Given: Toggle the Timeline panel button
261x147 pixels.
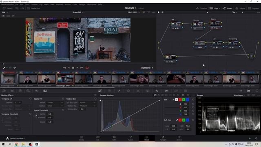Looking at the screenshot, I should point(201,8).
